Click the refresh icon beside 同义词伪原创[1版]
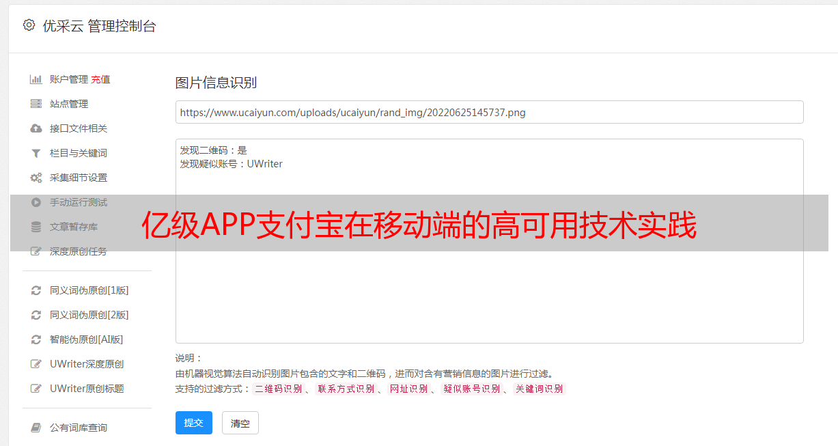838x446 pixels. pos(36,290)
